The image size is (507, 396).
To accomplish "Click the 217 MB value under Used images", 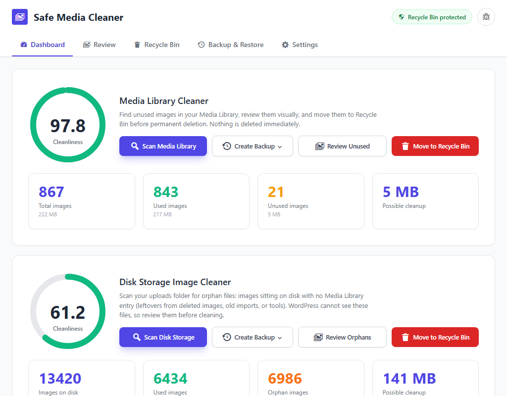I will click(162, 214).
